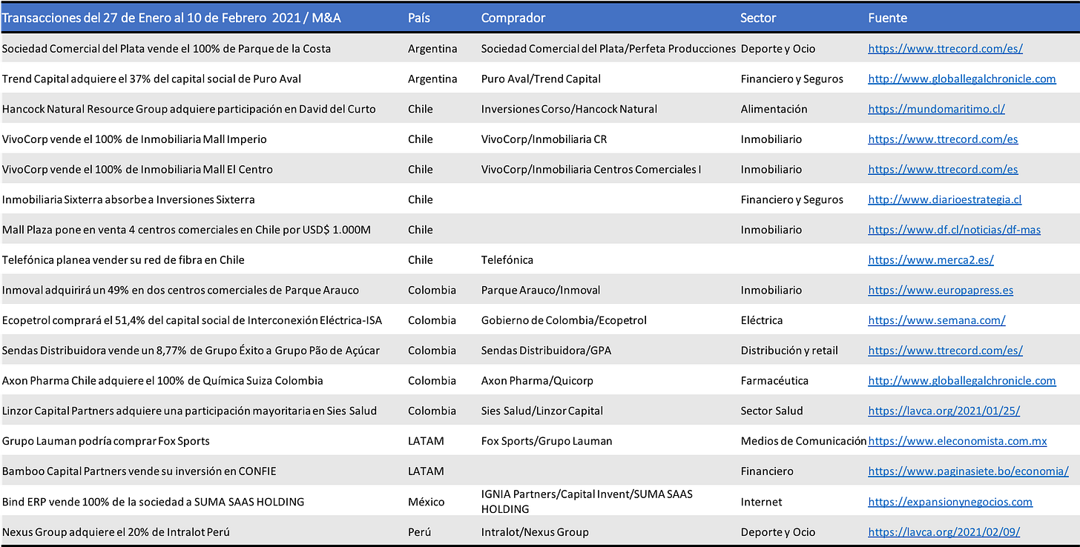Select buyer cell 'Gobierno de Colombia/Ecopetrol'
Screen dimensions: 1080x547
coord(564,320)
